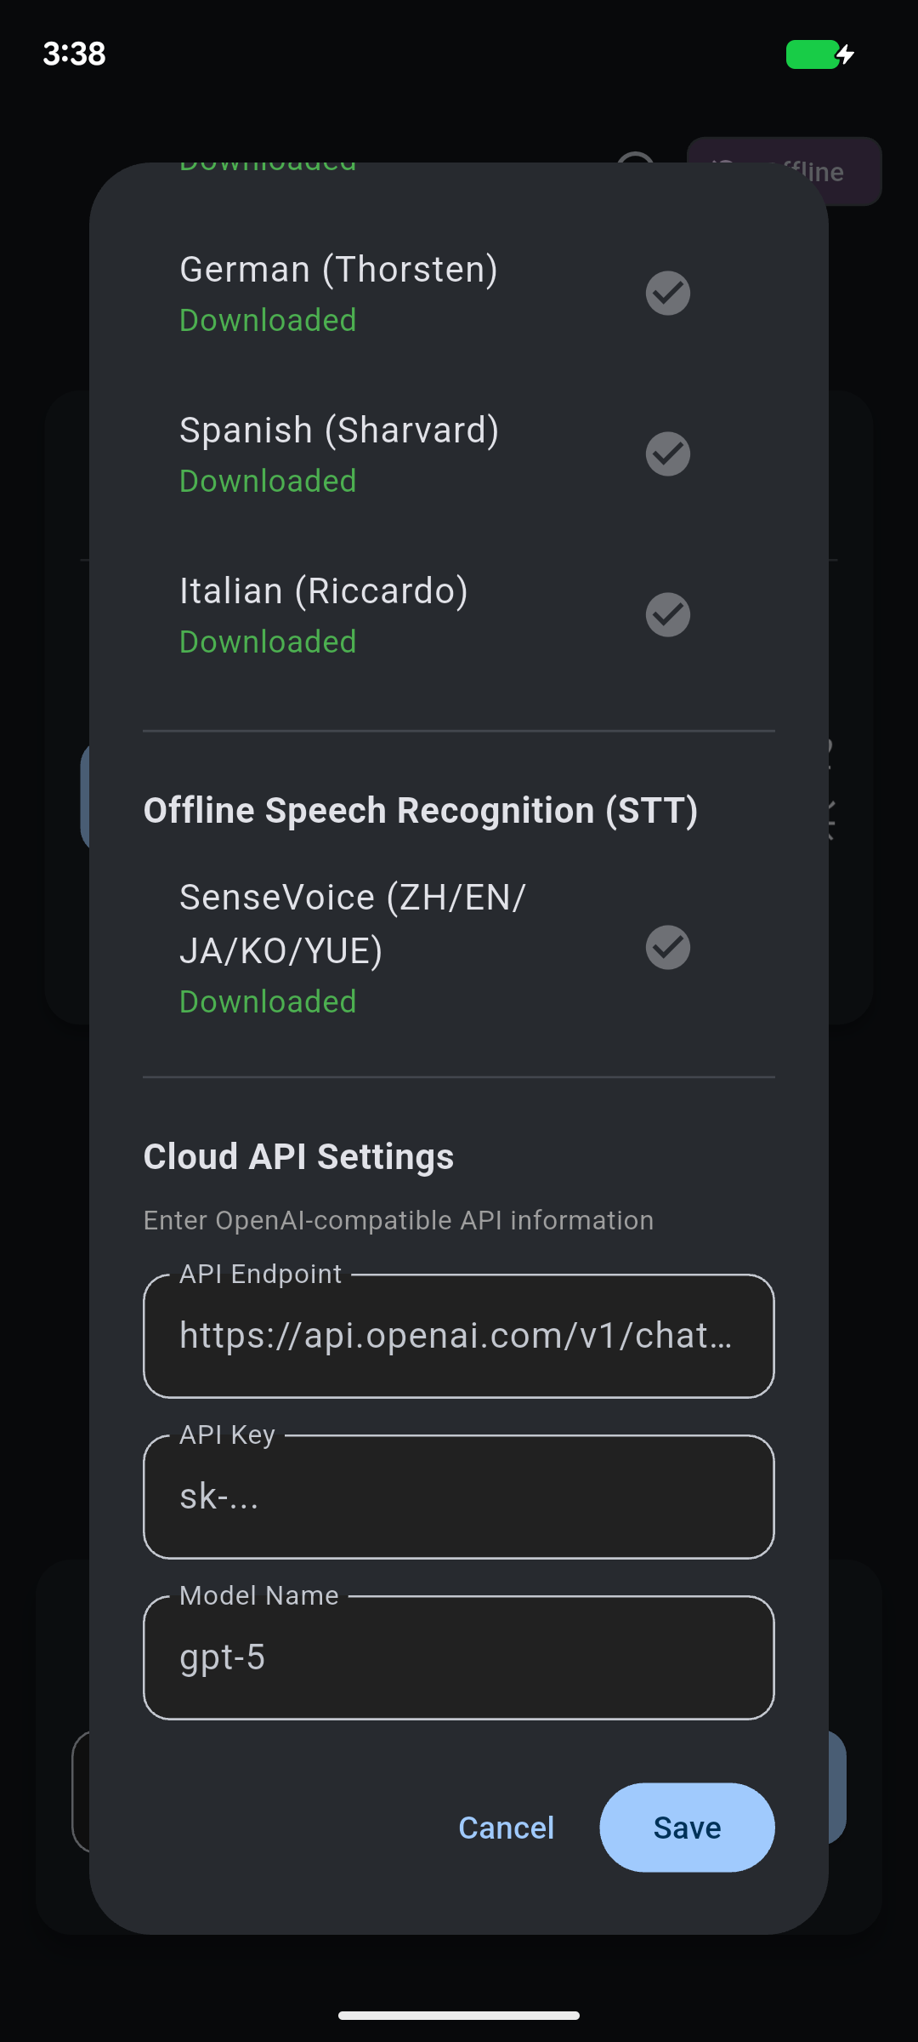Click into the API Key field
Screen dimensions: 918x2042
coord(458,1497)
